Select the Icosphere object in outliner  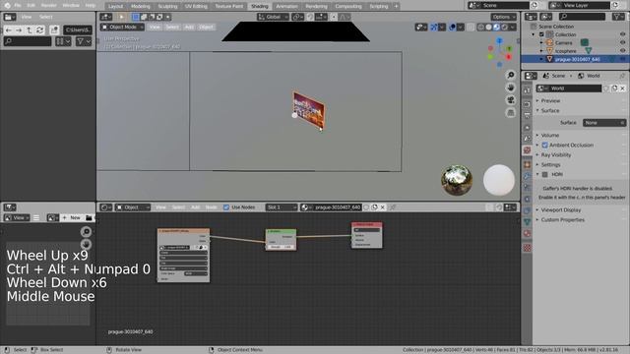tap(566, 51)
